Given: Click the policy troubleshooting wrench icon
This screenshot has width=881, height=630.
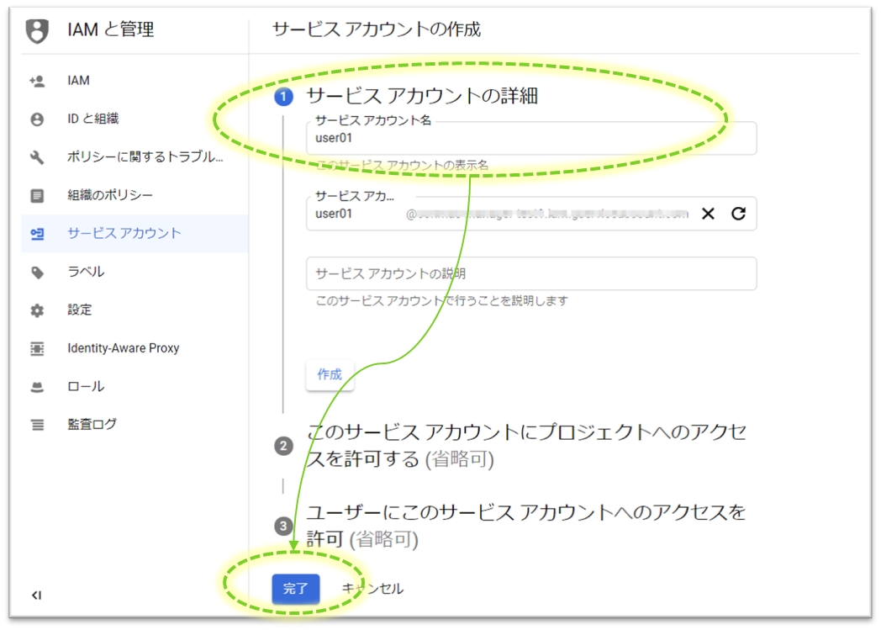Looking at the screenshot, I should tap(37, 157).
